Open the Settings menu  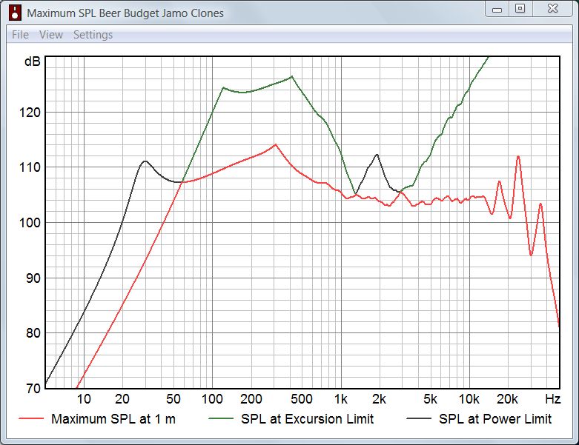point(93,35)
